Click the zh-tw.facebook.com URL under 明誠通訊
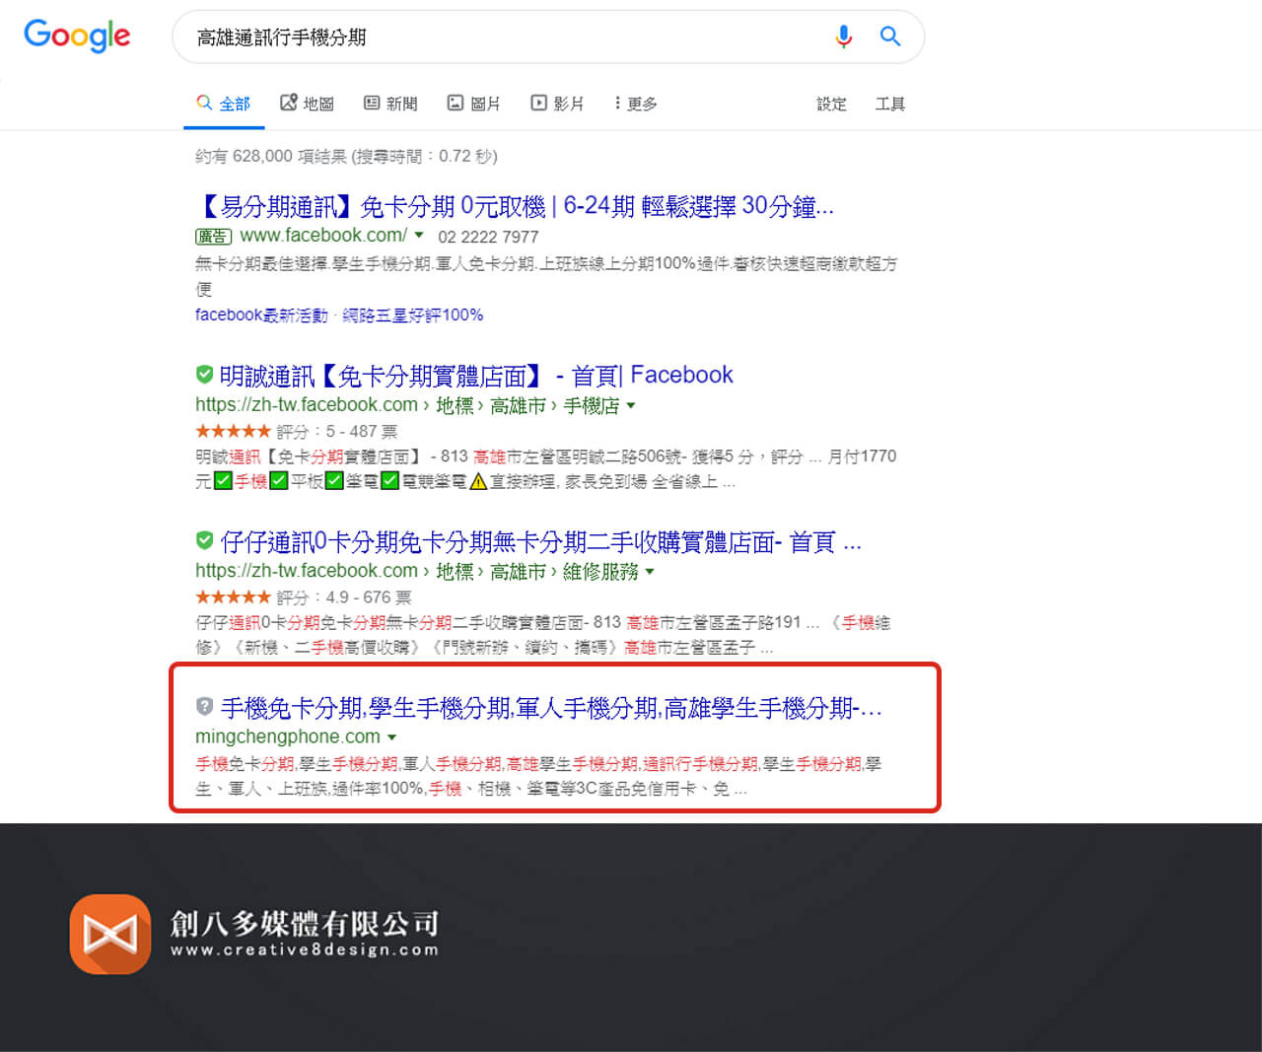Viewport: 1262px width, 1052px height. click(x=307, y=404)
